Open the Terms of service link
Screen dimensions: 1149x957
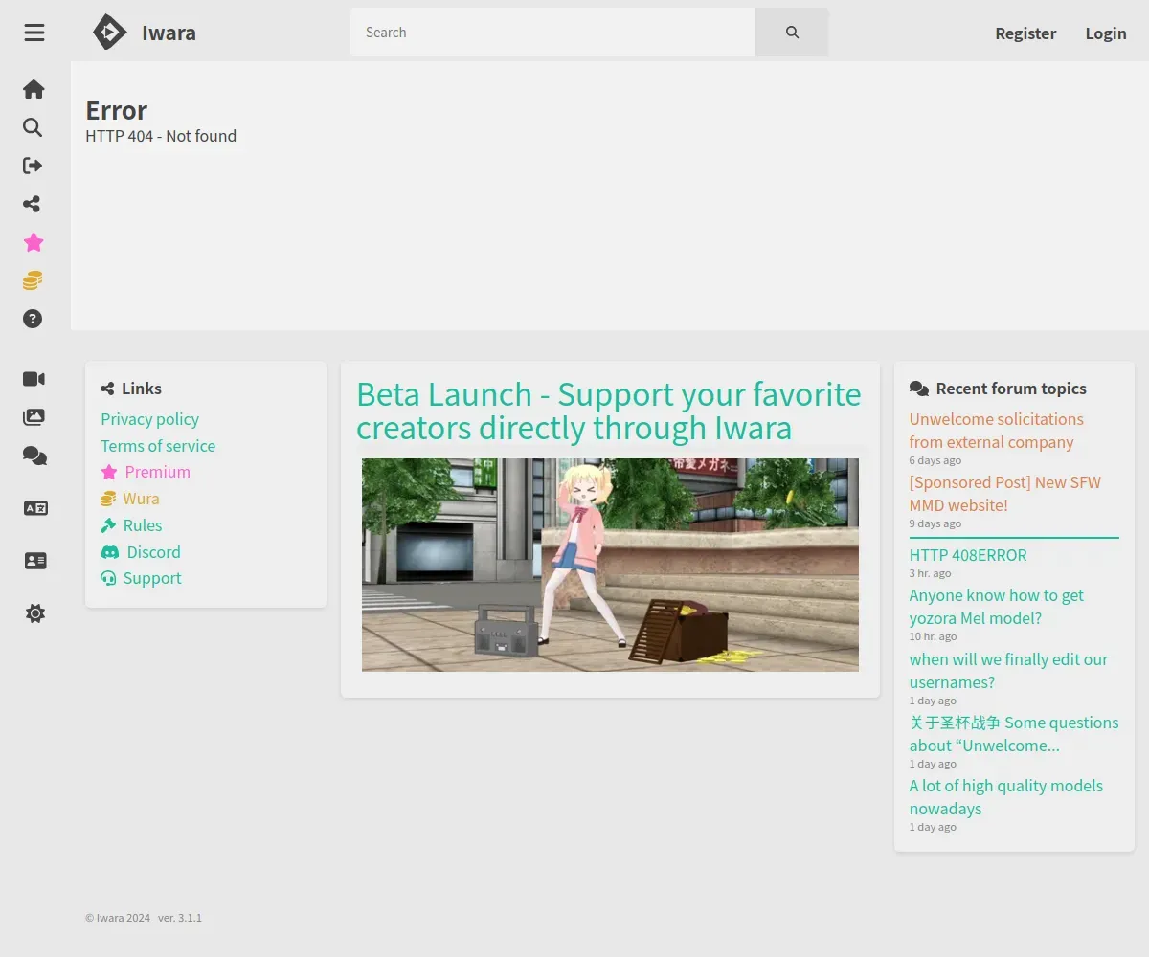pyautogui.click(x=158, y=446)
